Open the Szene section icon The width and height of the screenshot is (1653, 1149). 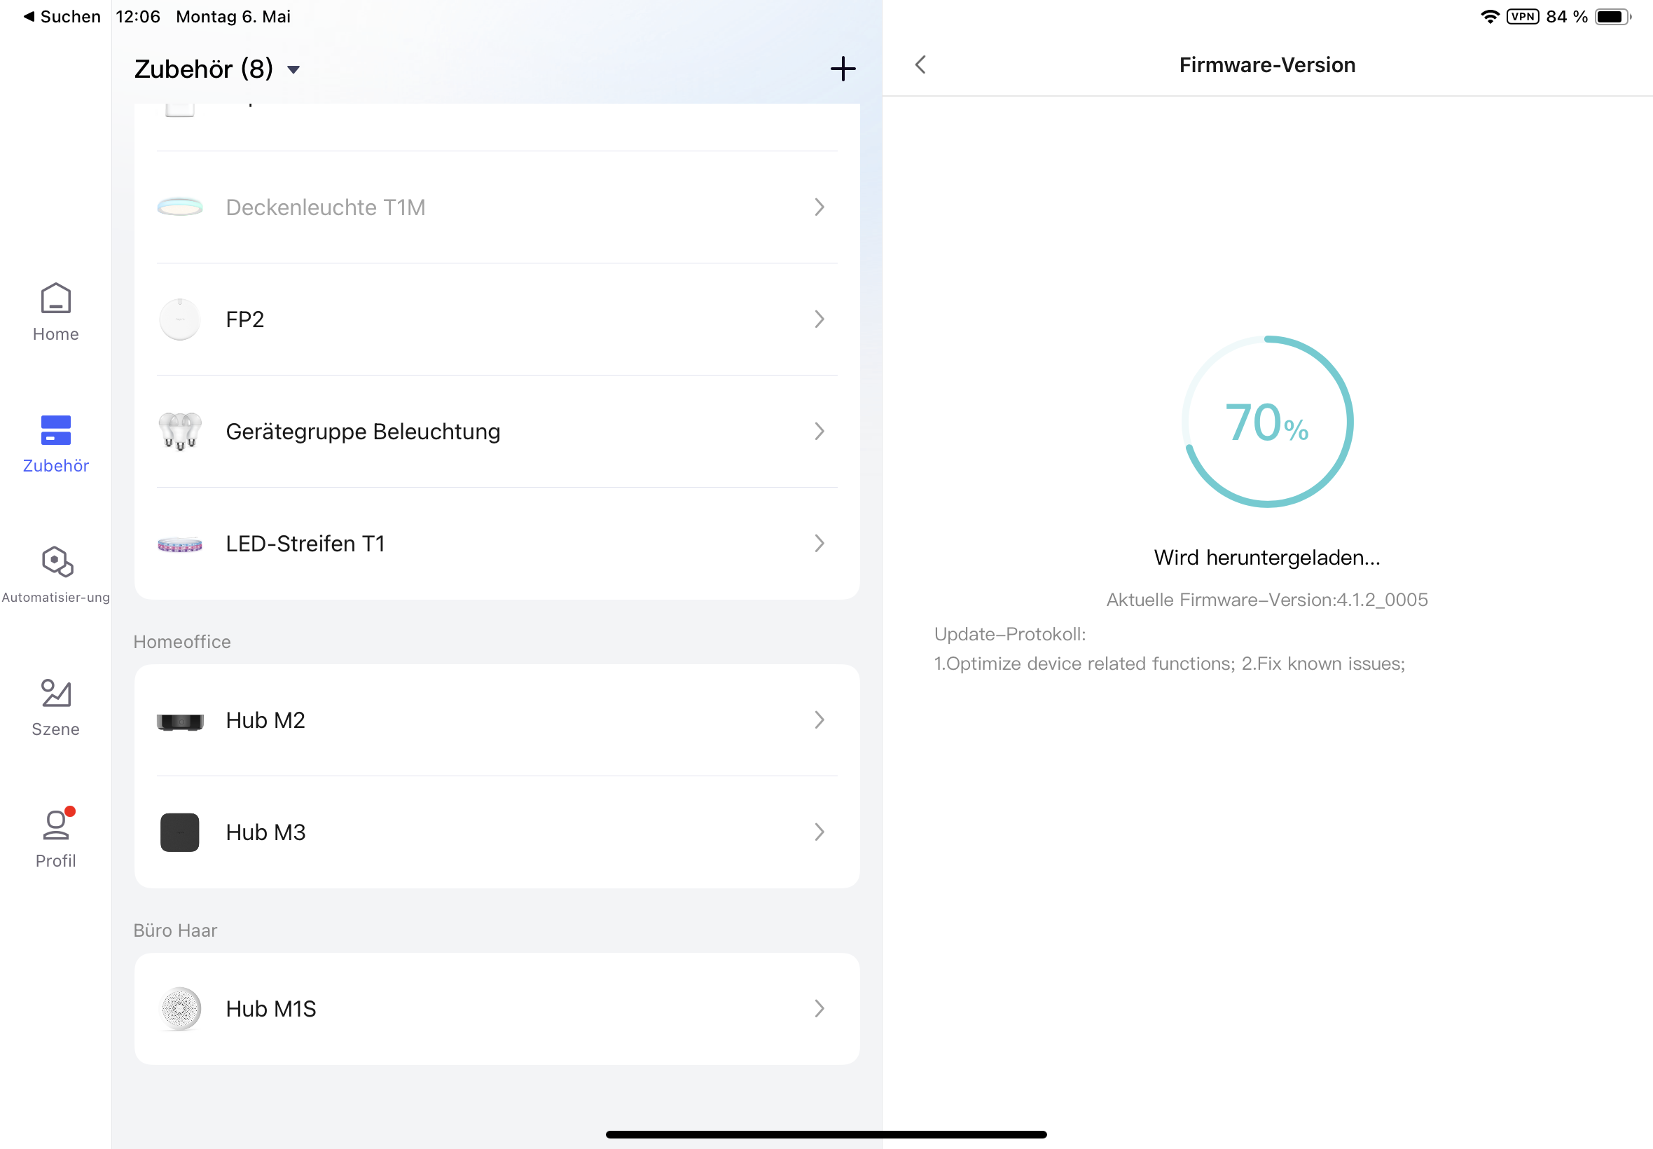pos(55,694)
